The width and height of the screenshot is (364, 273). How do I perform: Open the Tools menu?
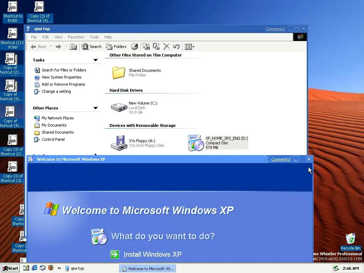[94, 37]
